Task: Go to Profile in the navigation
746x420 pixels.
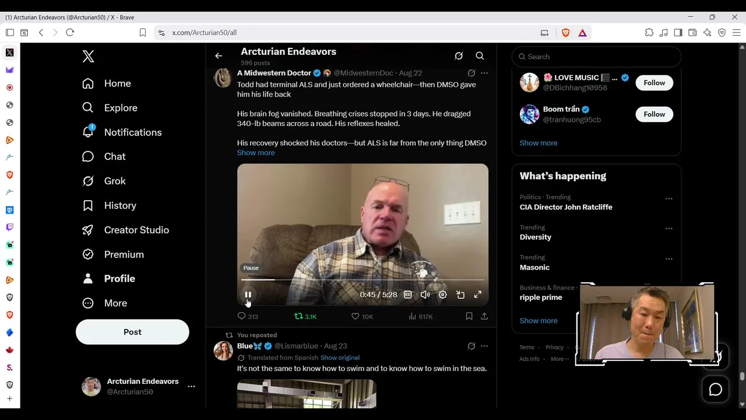Action: point(109,279)
